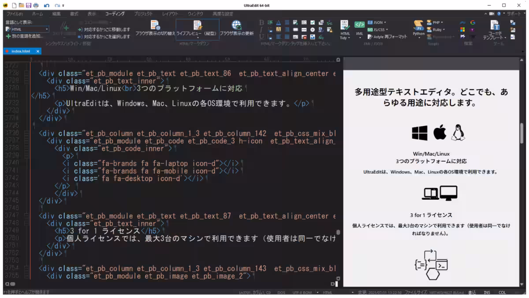This screenshot has height=298, width=529.
Task: Click 別の言語を追加 to add a language
Action: [x=24, y=36]
